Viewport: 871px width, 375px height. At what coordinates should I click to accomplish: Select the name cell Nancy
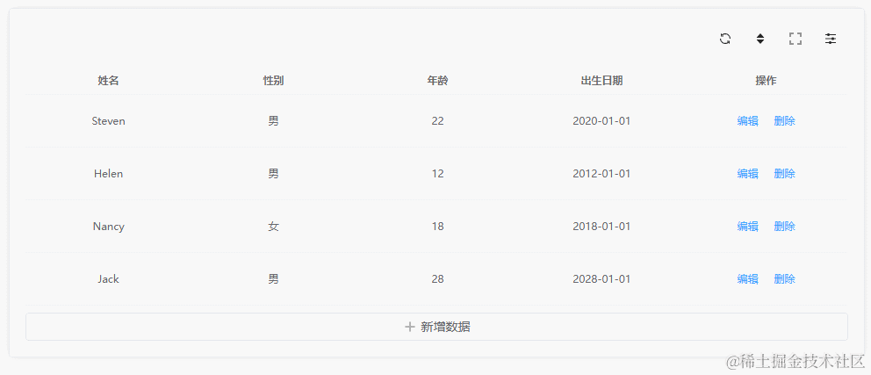point(108,227)
